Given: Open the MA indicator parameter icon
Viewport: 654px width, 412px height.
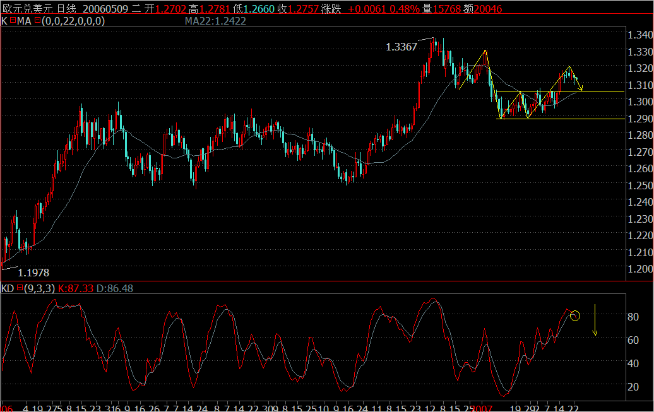Looking at the screenshot, I should point(36,20).
